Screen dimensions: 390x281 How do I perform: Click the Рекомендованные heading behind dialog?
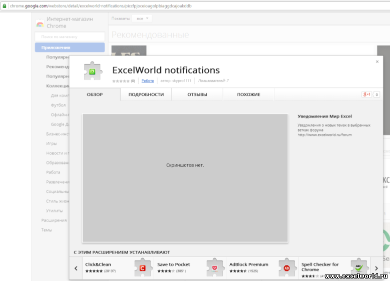pyautogui.click(x=150, y=34)
